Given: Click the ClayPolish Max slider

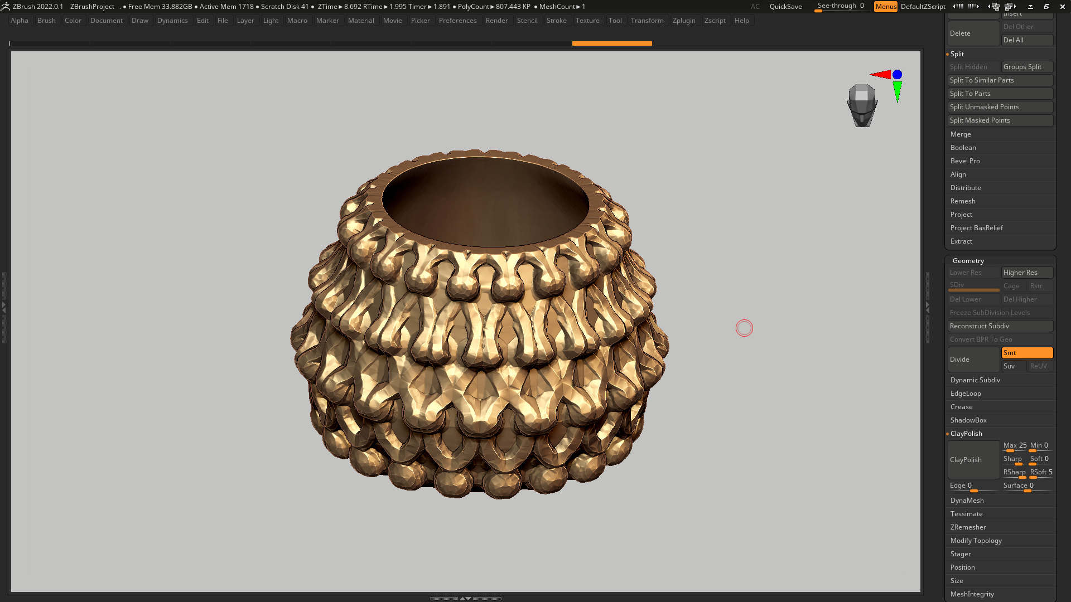Looking at the screenshot, I should [1014, 446].
